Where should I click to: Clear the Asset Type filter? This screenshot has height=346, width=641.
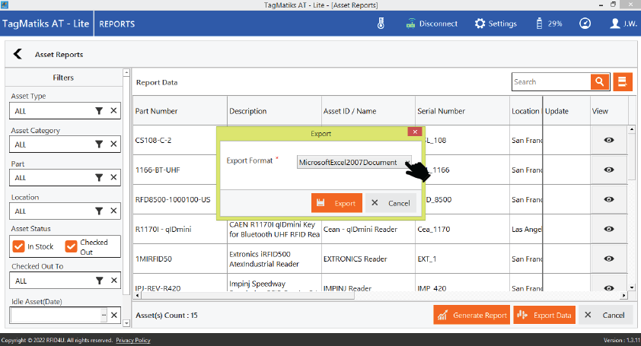point(113,111)
